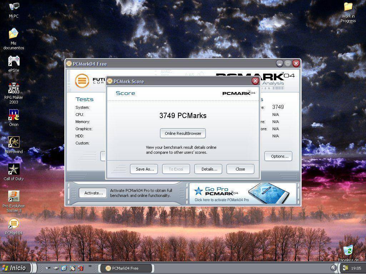This screenshot has height=274, width=366.
Task: Click the Graphics: test label
Action: pos(84,129)
